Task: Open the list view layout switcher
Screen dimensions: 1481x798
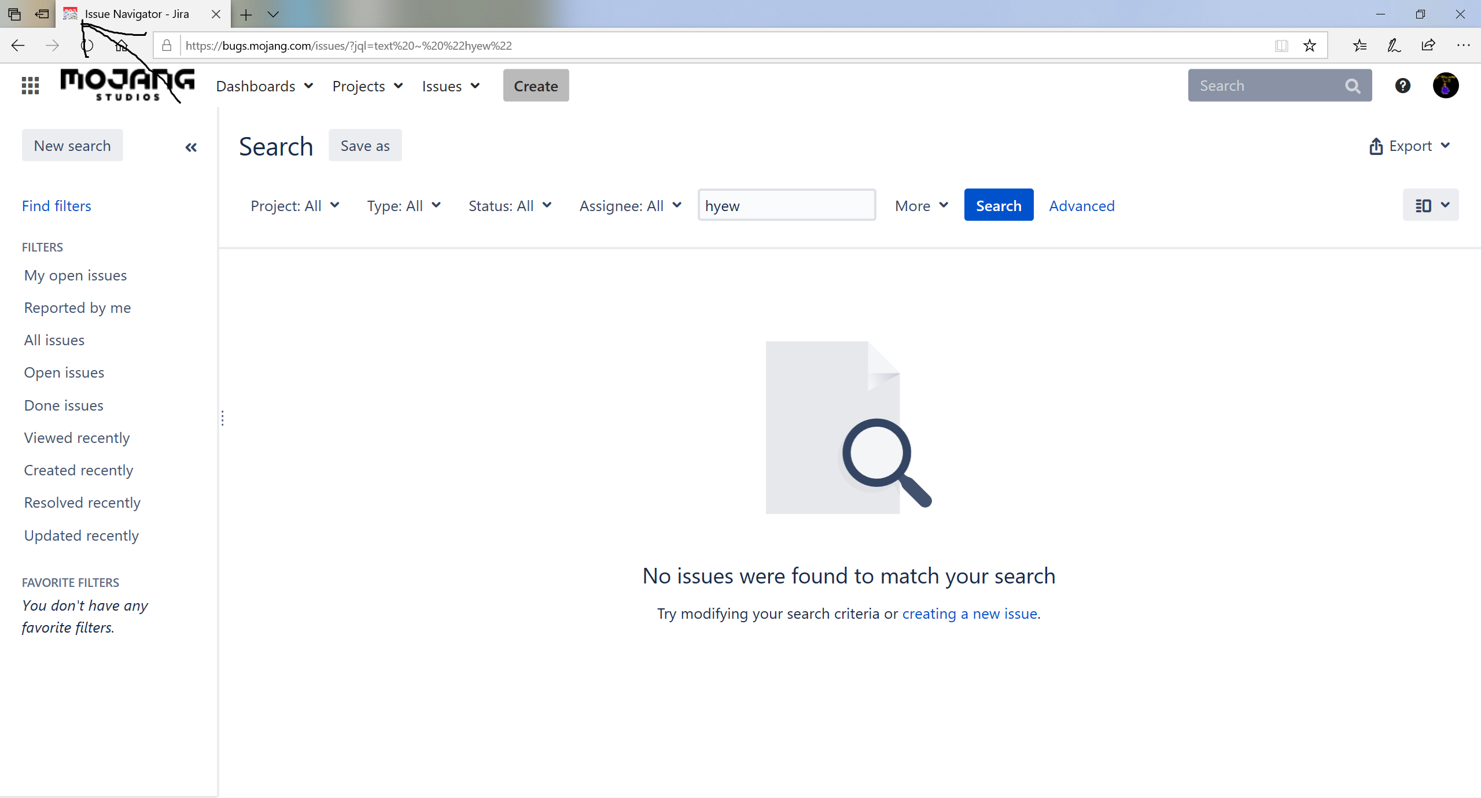Action: (1430, 205)
